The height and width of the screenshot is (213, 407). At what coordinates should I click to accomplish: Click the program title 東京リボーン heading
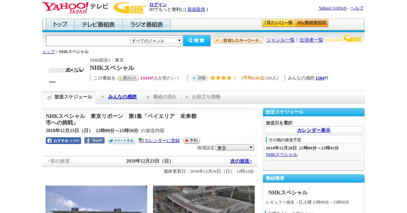[x=121, y=119]
